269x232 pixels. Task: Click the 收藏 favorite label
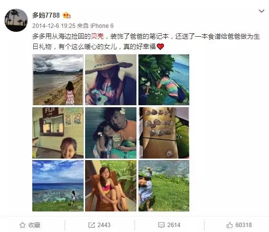[x=34, y=225]
